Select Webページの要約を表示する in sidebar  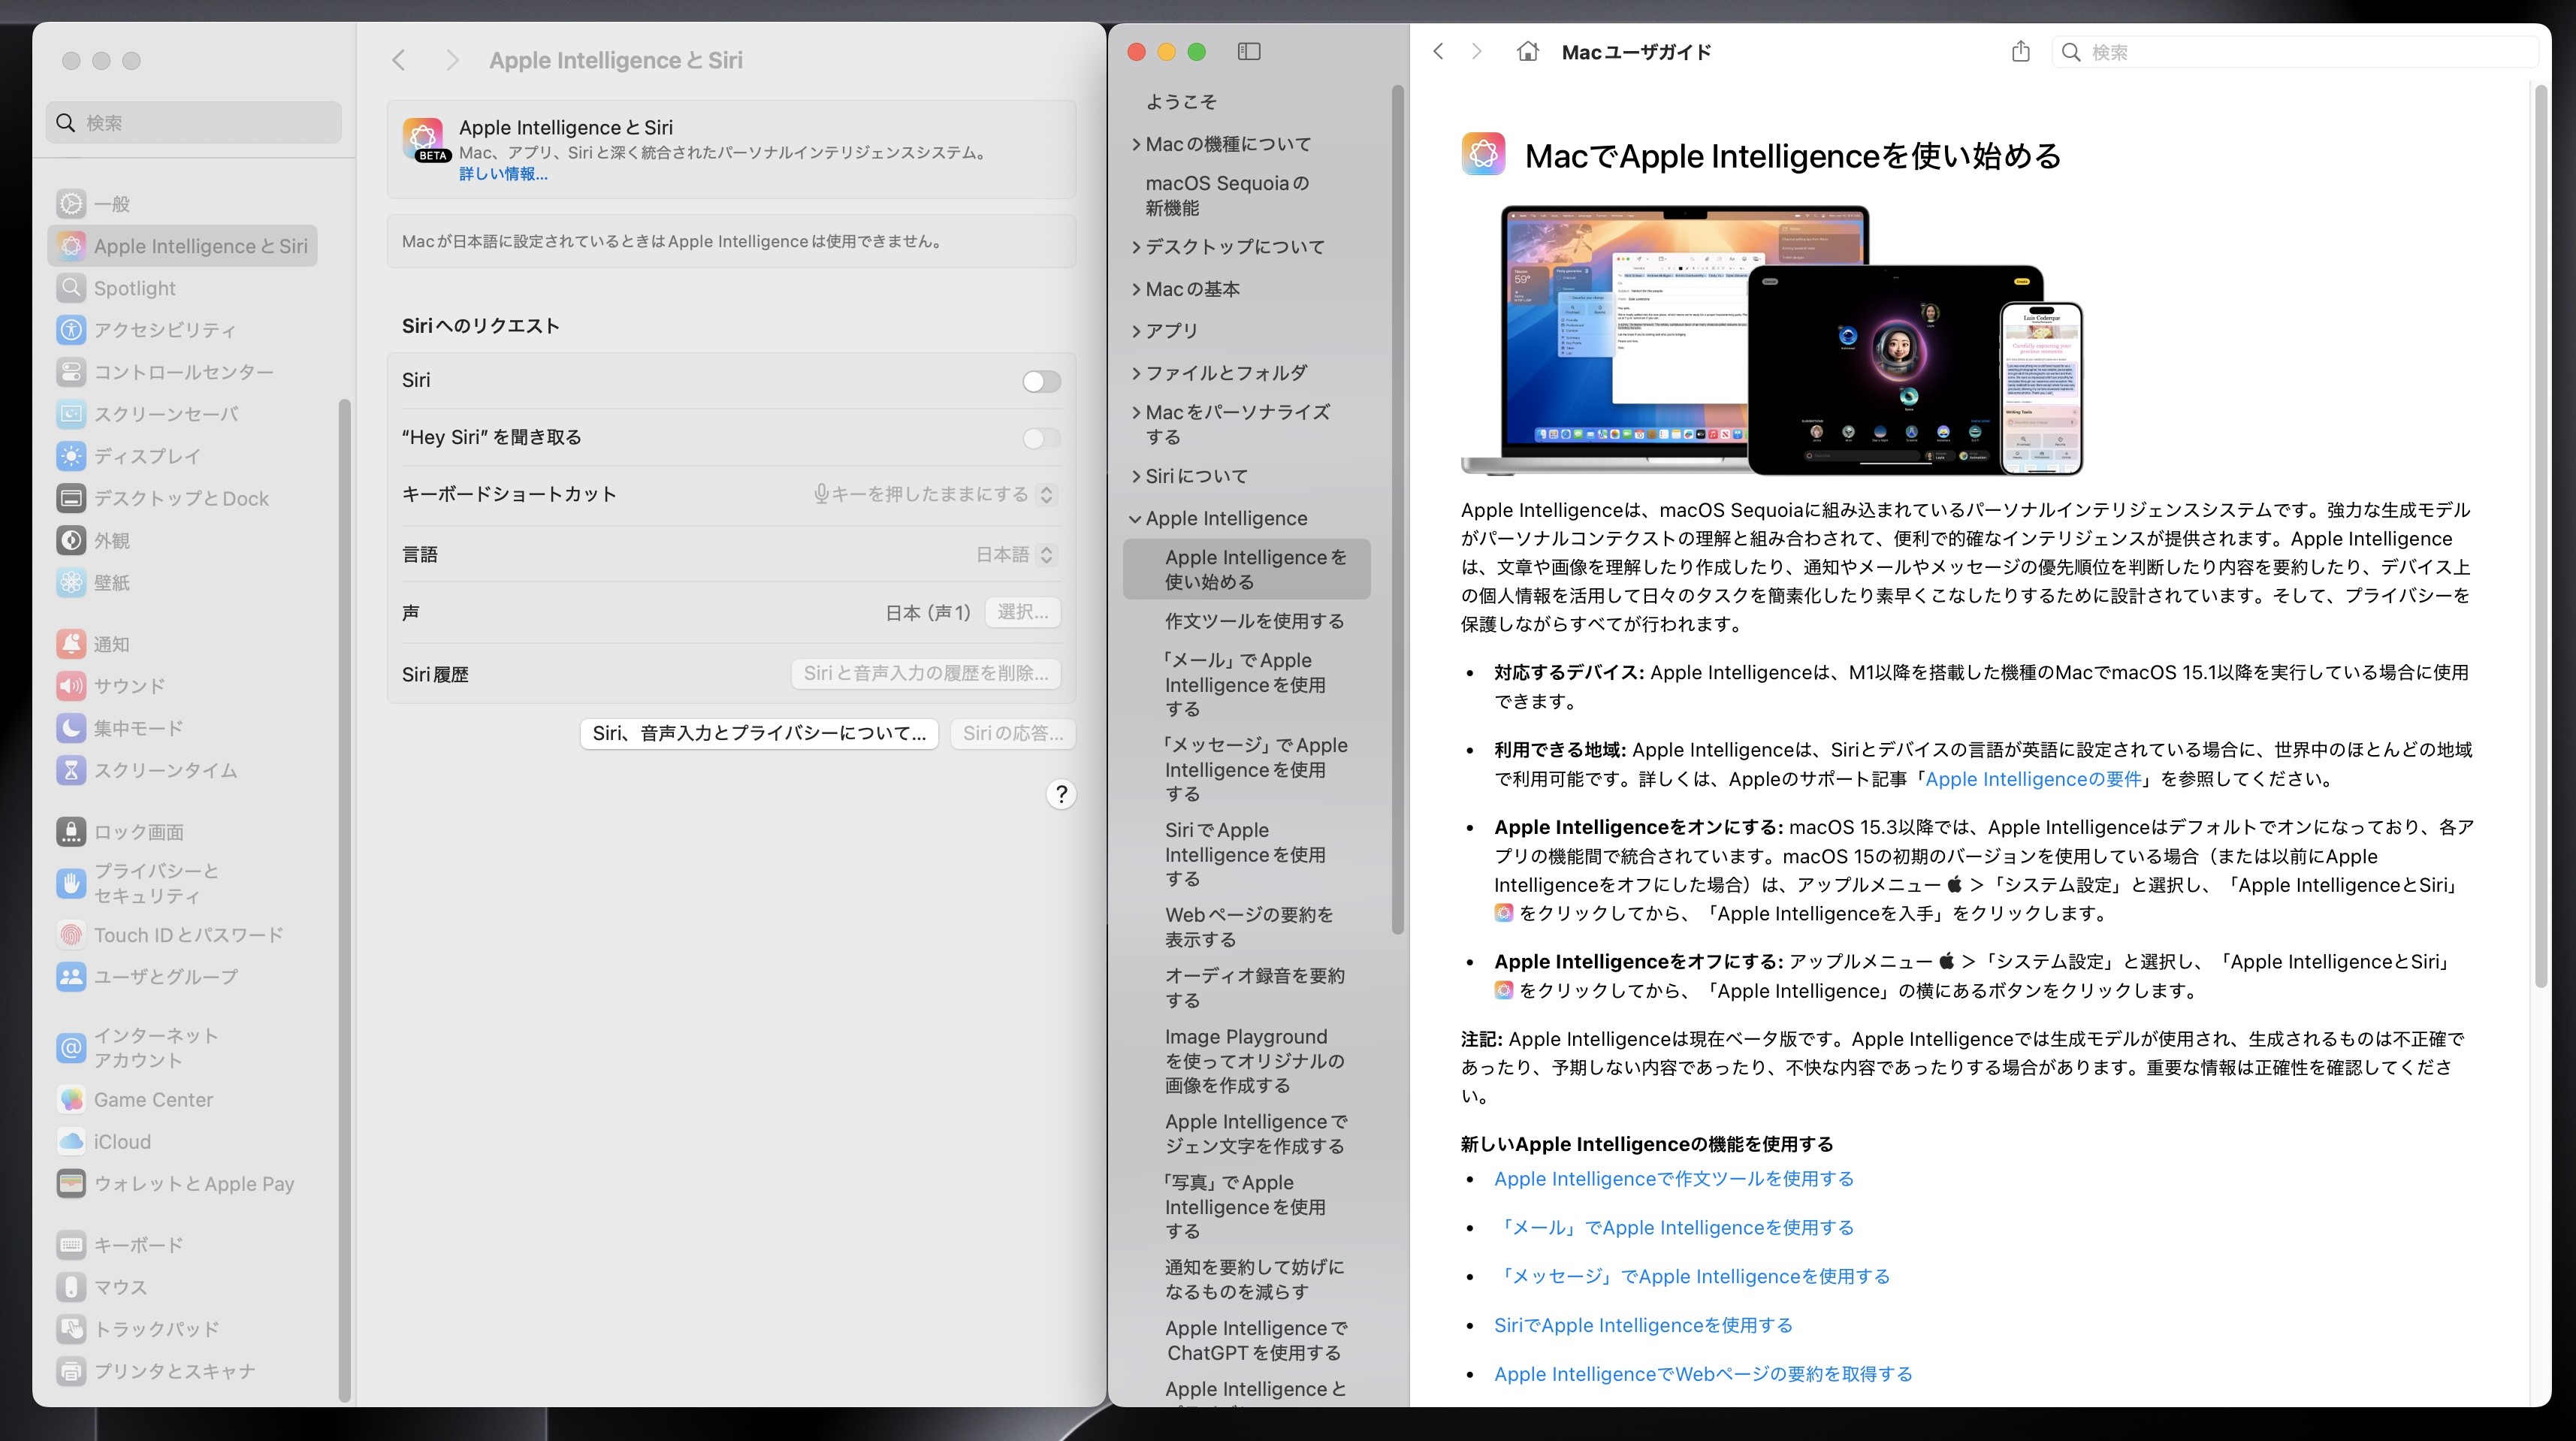click(x=1249, y=927)
